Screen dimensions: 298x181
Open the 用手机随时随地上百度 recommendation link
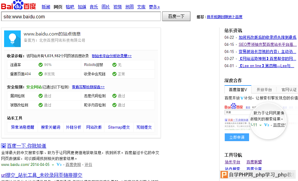pos(225,17)
